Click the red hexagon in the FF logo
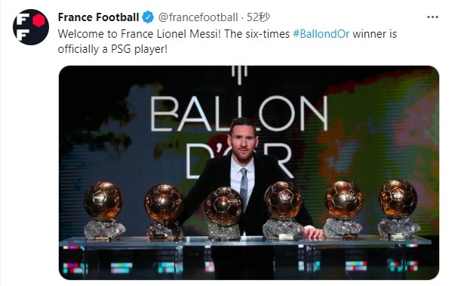Screen dimensions: 452x286 [x=38, y=20]
